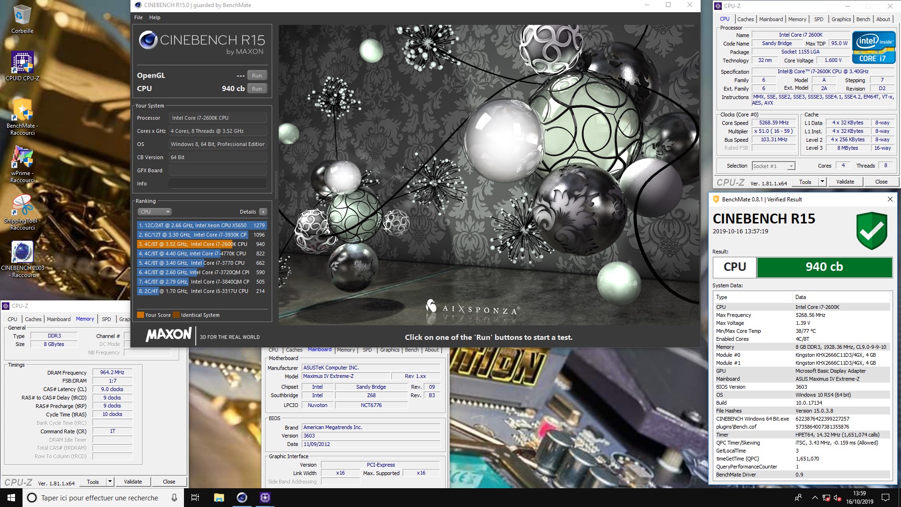The image size is (901, 507).
Task: Click the Windows Start button
Action: click(x=11, y=498)
